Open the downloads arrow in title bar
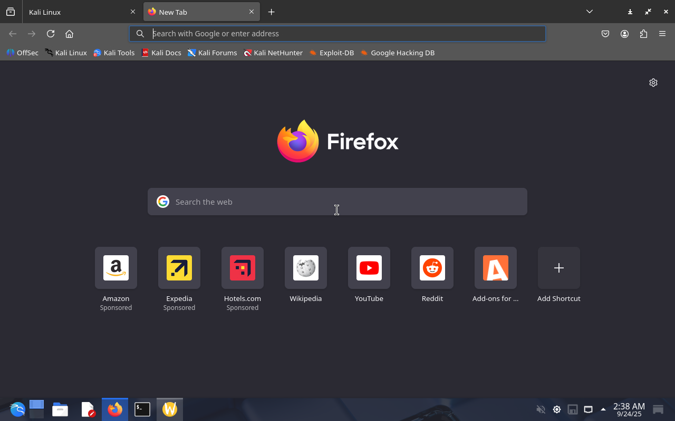Screen dimensions: 675x421 pos(630,12)
